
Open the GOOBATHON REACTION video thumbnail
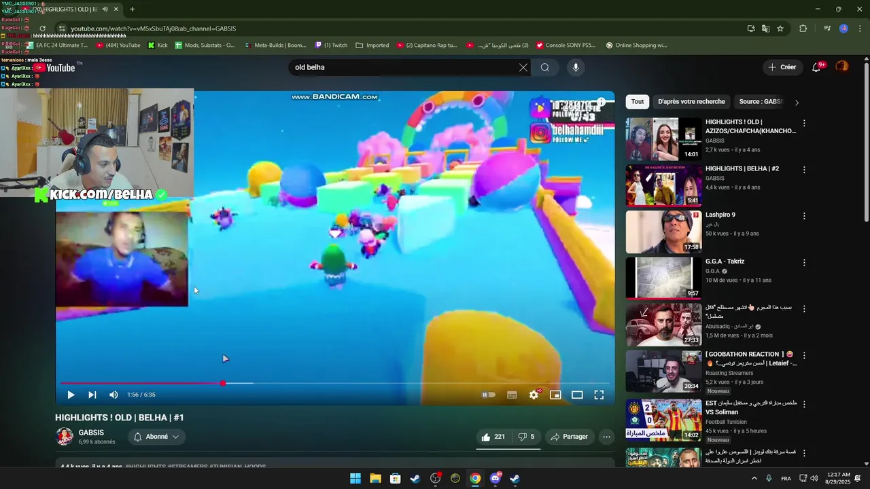coord(663,371)
